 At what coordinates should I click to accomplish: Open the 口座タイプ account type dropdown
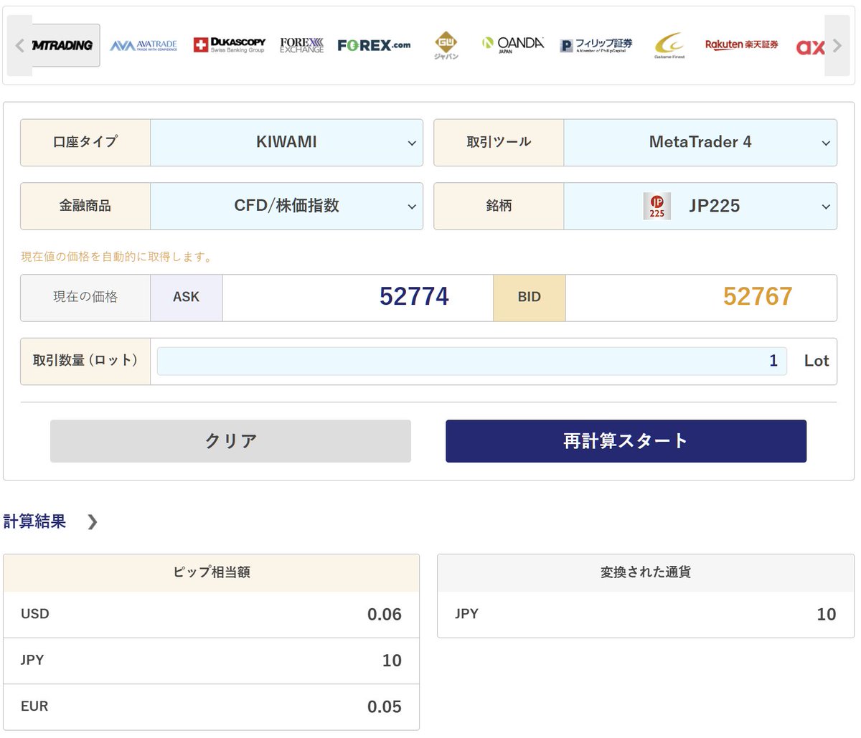[286, 142]
